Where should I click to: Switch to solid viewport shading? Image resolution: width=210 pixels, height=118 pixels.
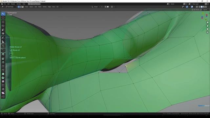click(x=202, y=7)
